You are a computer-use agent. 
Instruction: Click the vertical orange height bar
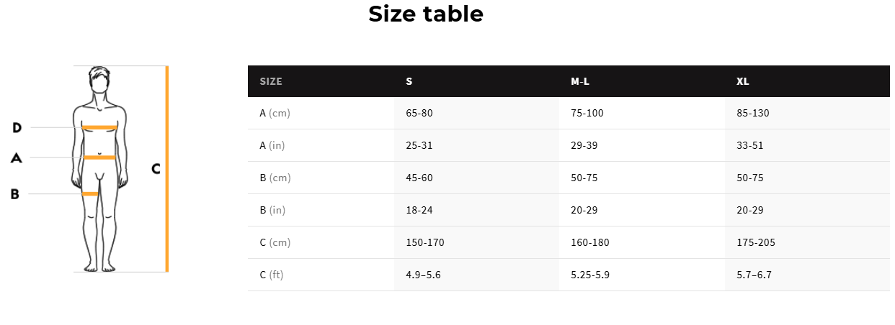[166, 169]
